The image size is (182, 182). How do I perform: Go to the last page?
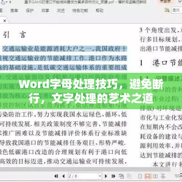point(113,176)
